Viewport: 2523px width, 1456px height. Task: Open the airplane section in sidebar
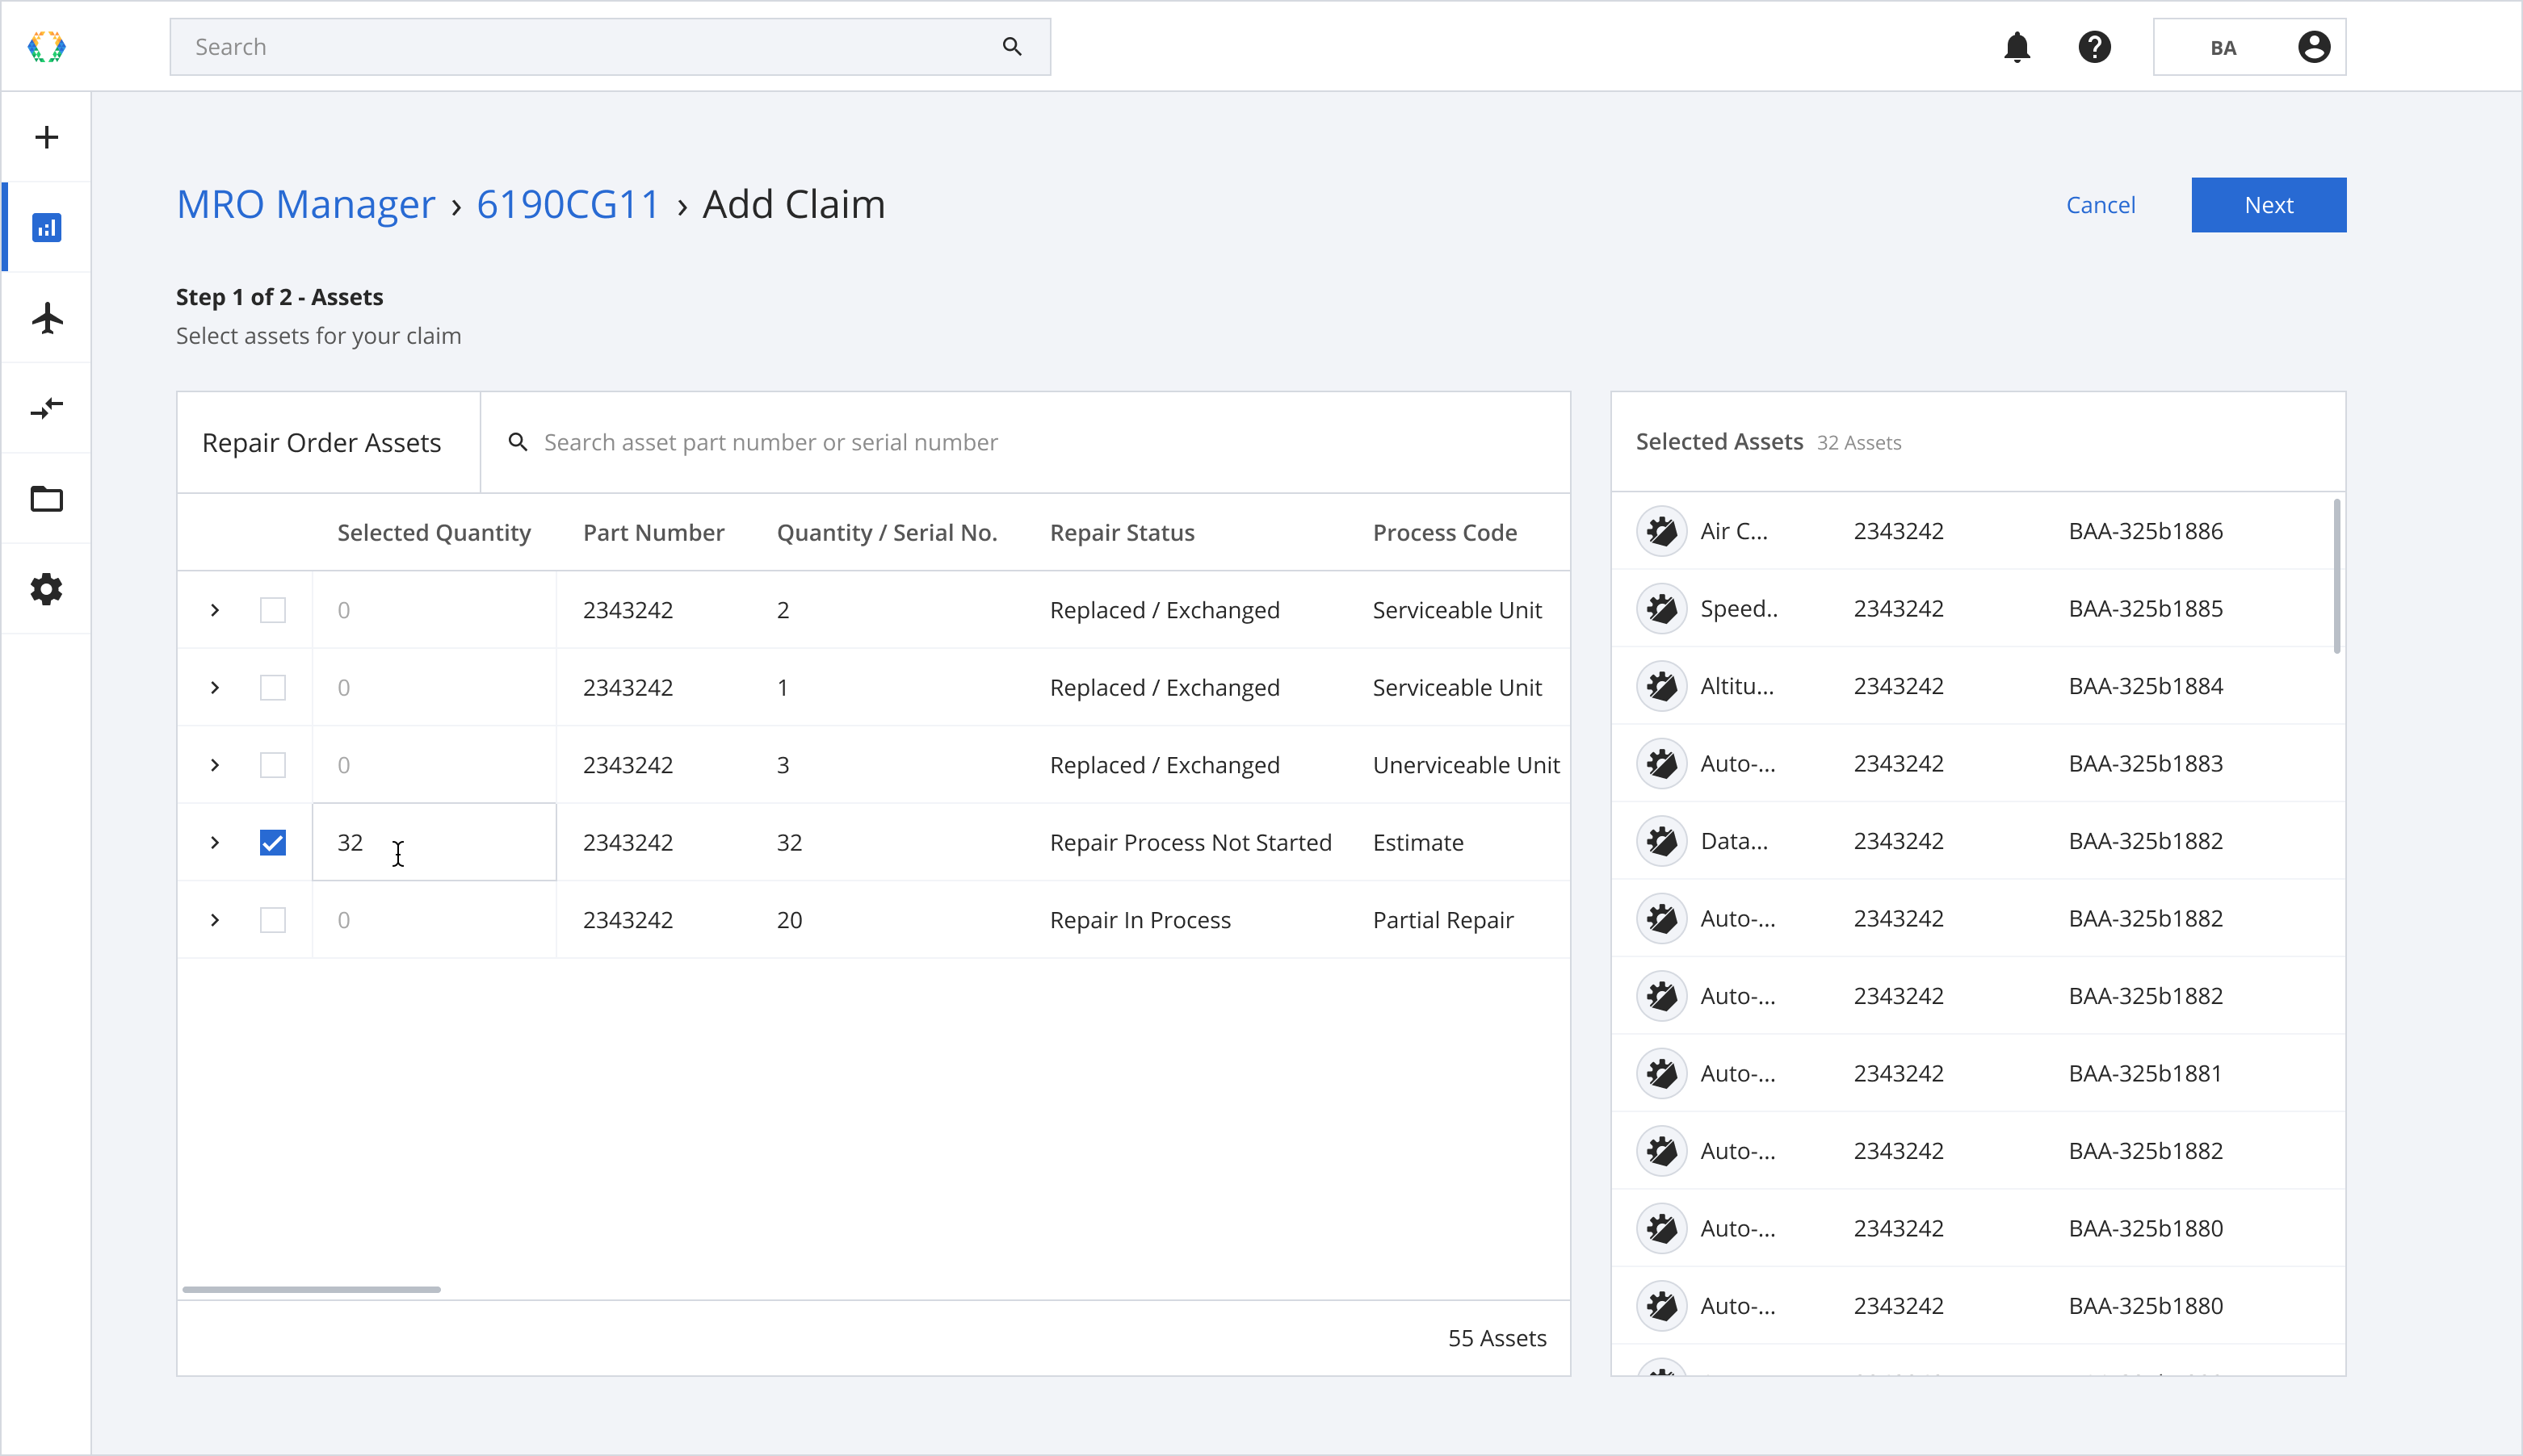click(x=46, y=318)
